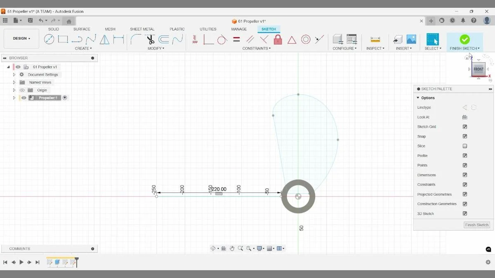This screenshot has width=495, height=278.
Task: Select the Fillet tool in Modify panel
Action: click(x=134, y=39)
